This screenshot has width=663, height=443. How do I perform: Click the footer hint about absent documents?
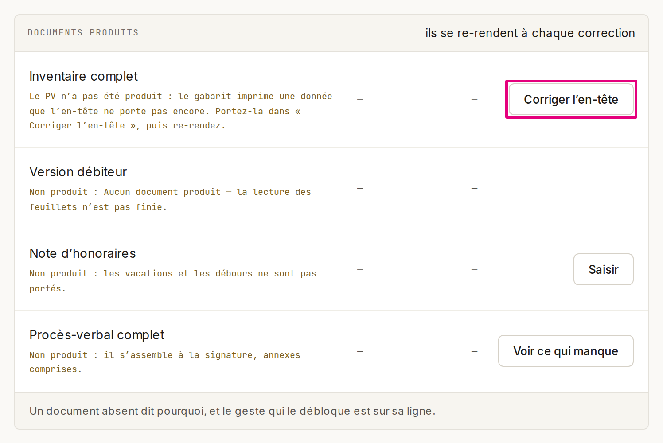pyautogui.click(x=232, y=411)
